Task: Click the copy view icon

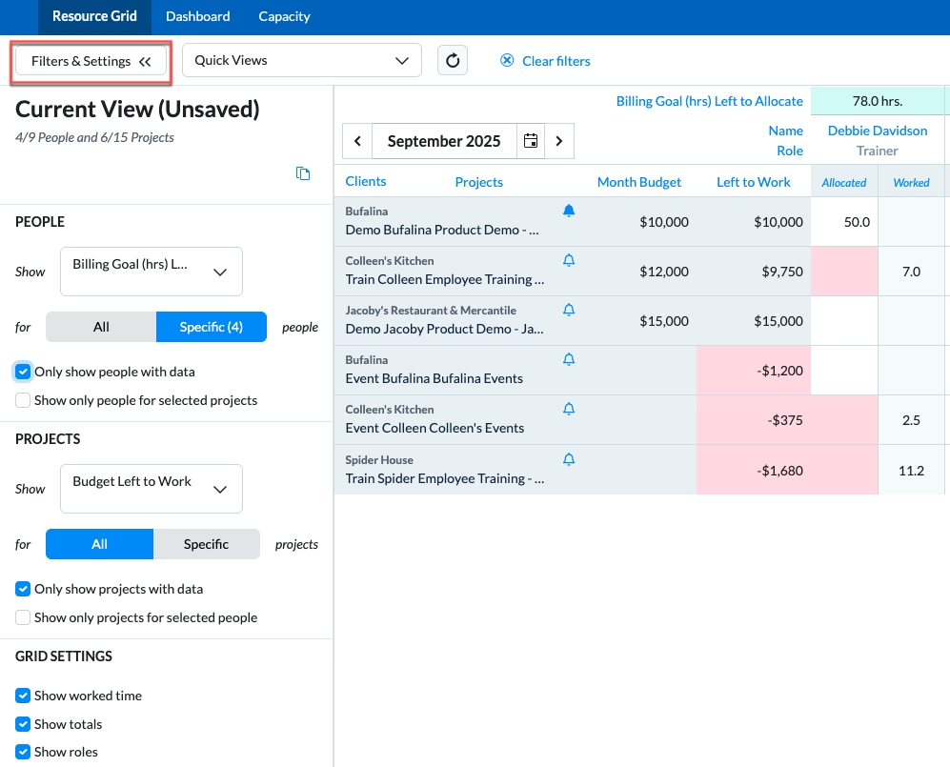Action: (303, 173)
